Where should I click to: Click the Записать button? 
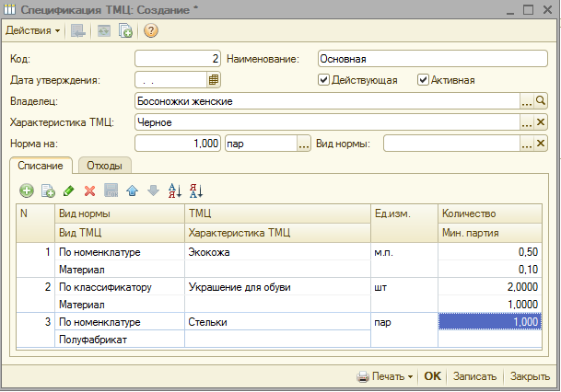tap(475, 376)
